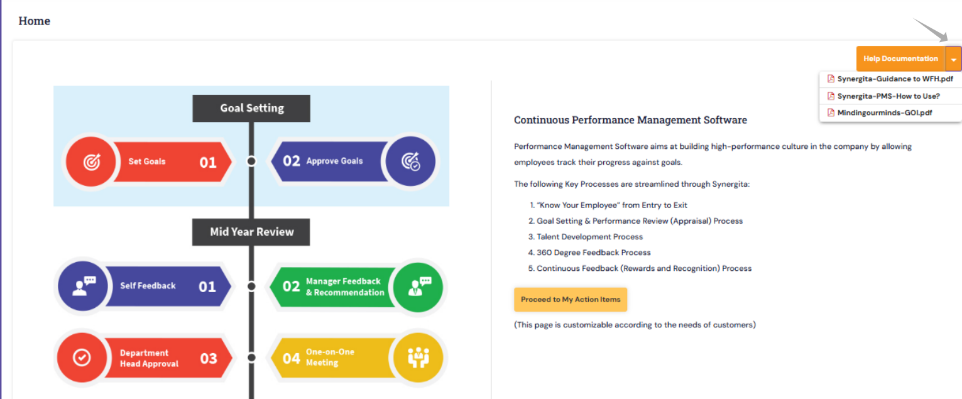This screenshot has height=399, width=962.
Task: Click Continuous Feedback (Rewards and Recognition) Process
Action: tap(644, 268)
